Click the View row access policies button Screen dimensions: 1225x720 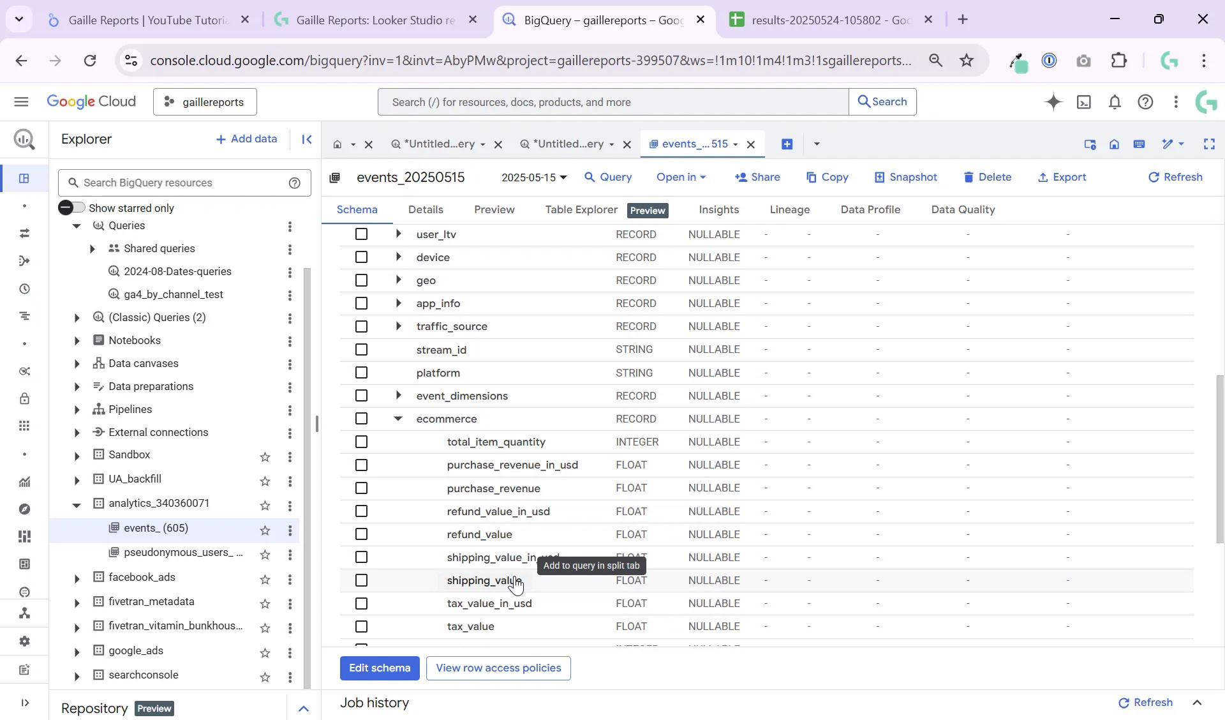point(498,668)
